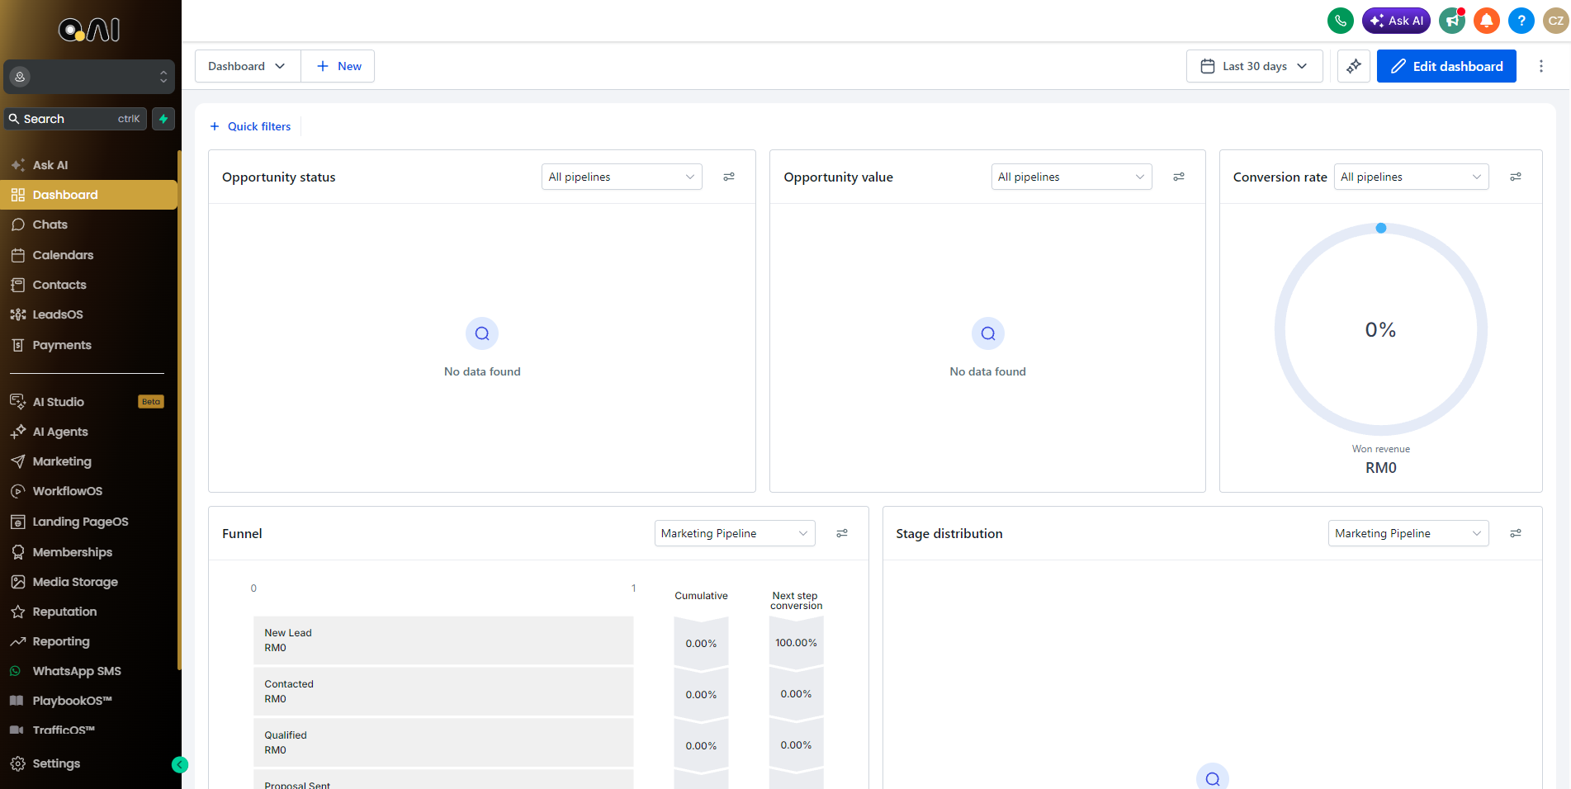Click the sparkle AI insights icon beside the date range
Viewport: 1571px width, 789px height.
point(1354,66)
